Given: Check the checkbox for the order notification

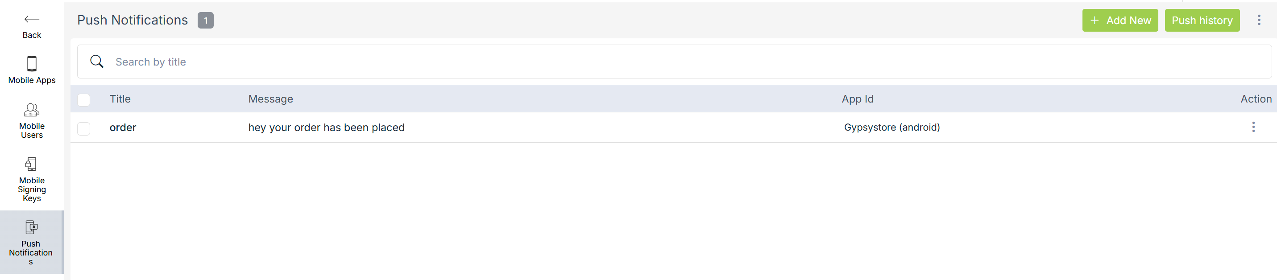Looking at the screenshot, I should (x=83, y=128).
